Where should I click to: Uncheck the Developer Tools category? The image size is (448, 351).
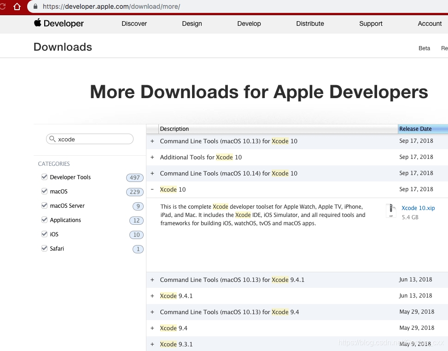44,177
